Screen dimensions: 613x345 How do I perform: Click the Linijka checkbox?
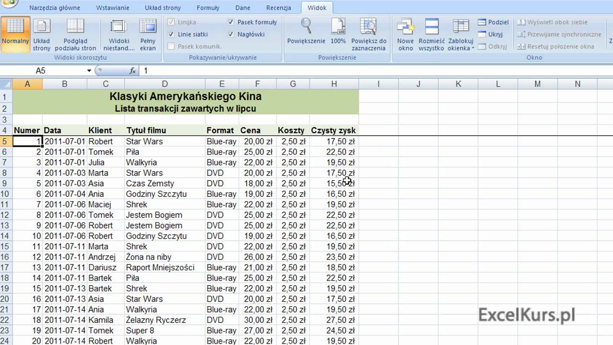[x=171, y=22]
